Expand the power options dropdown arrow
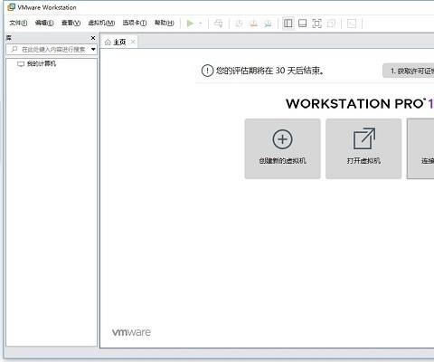The width and height of the screenshot is (434, 362). coord(201,24)
